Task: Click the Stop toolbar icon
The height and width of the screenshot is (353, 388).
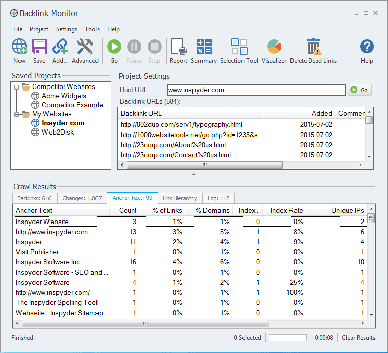Action: (x=155, y=47)
